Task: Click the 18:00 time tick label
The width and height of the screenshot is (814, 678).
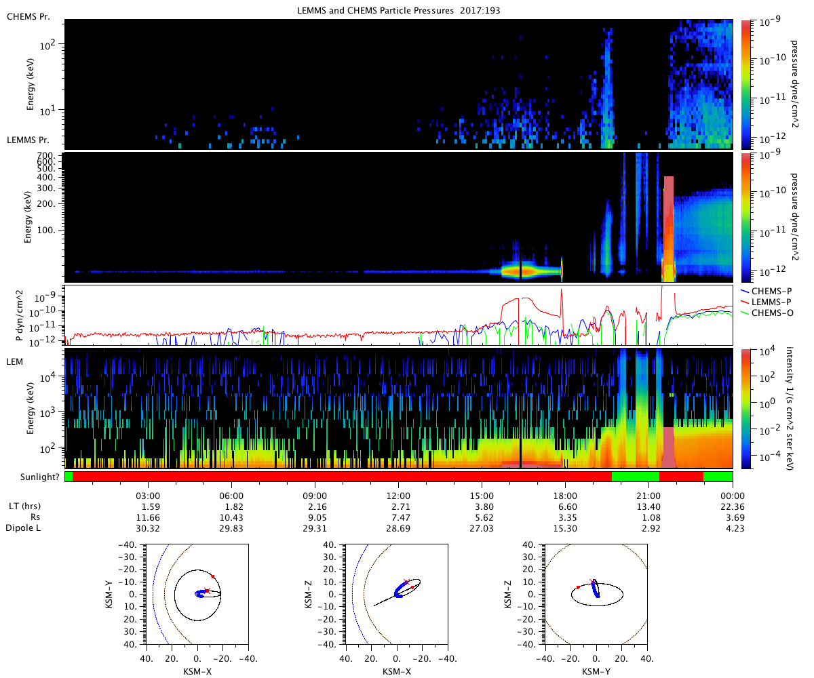Action: 565,496
